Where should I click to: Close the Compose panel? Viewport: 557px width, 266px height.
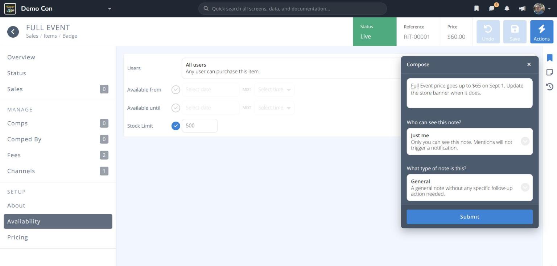tap(529, 64)
